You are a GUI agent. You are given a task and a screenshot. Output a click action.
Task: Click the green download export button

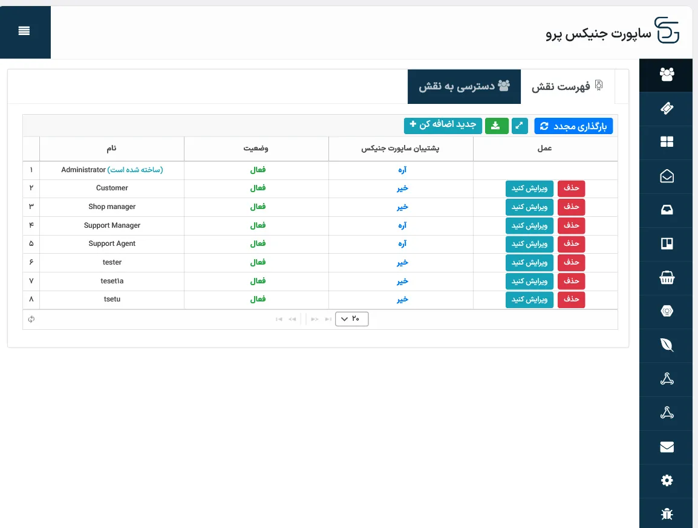point(497,126)
